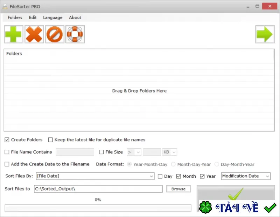Screen dimensions: 280x217
Task: Click the Browse button
Action: (178, 189)
